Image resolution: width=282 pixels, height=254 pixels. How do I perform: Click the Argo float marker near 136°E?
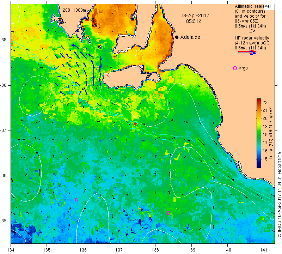click(76, 200)
